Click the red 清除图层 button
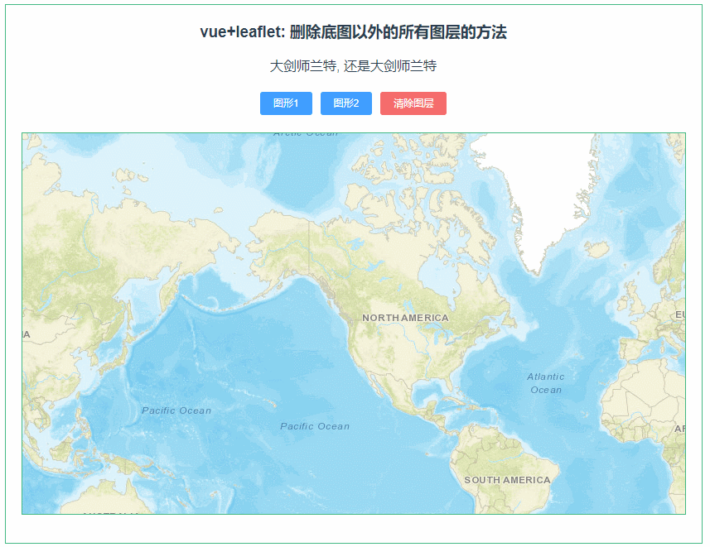The height and width of the screenshot is (547, 710). (x=413, y=103)
